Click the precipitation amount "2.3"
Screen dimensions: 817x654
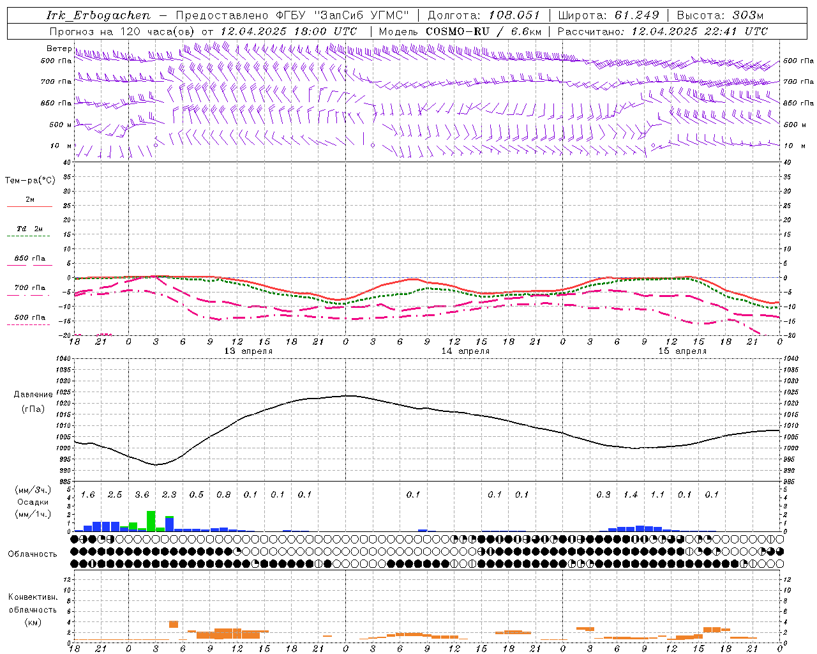tap(169, 495)
